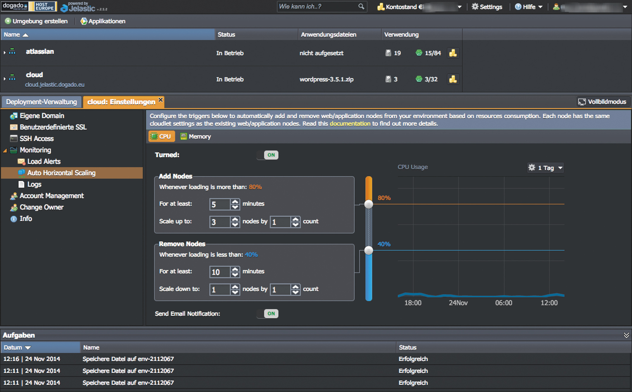Click the billing coins icon for cloud
This screenshot has width=632, height=392.
(453, 79)
